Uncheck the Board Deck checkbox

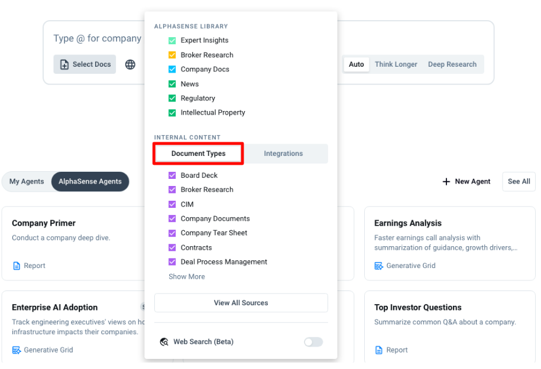coord(172,175)
